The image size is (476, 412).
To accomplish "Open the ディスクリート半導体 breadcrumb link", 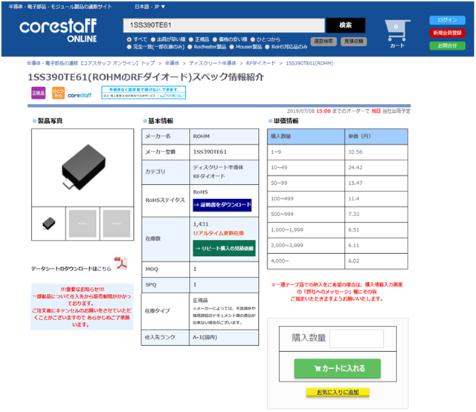I will (x=213, y=63).
